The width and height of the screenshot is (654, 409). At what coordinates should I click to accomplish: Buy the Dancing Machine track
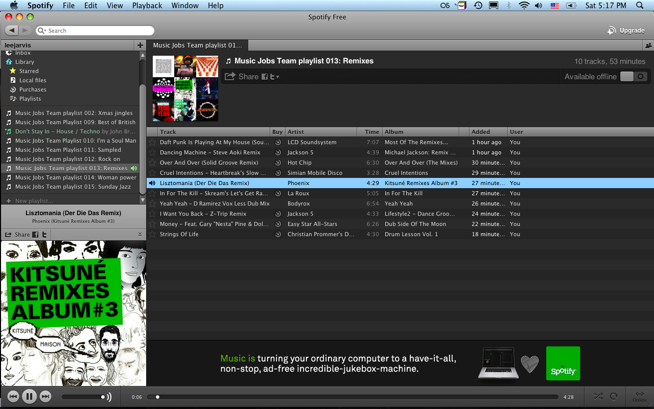pyautogui.click(x=278, y=152)
